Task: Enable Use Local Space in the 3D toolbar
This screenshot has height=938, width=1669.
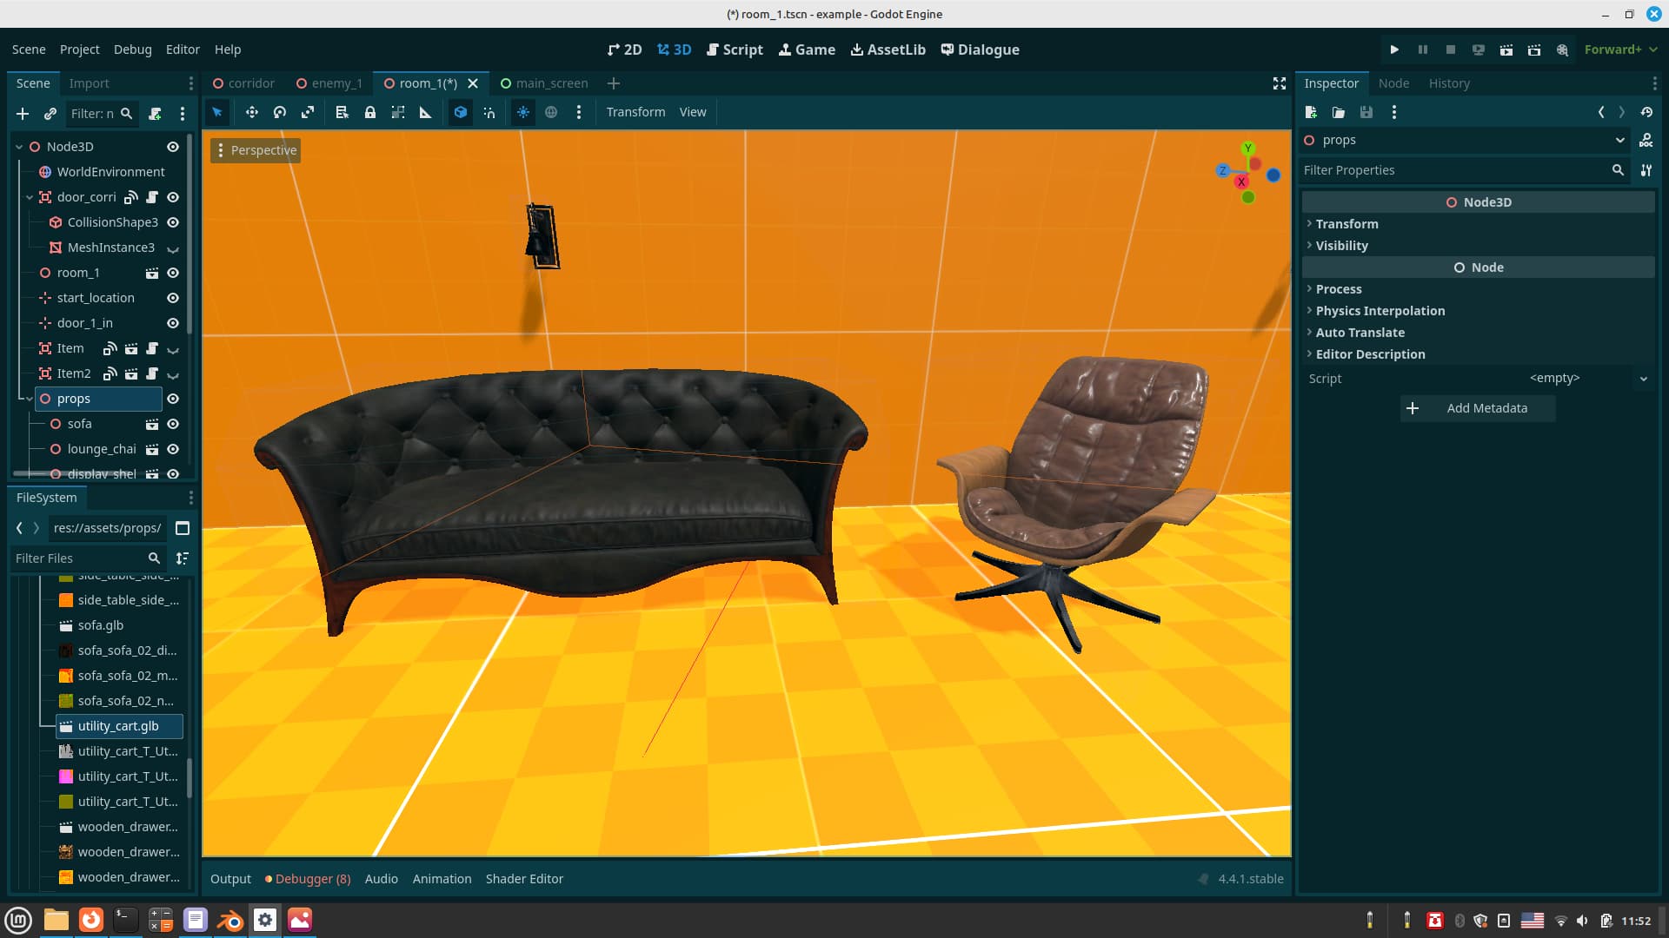Action: [x=460, y=112]
